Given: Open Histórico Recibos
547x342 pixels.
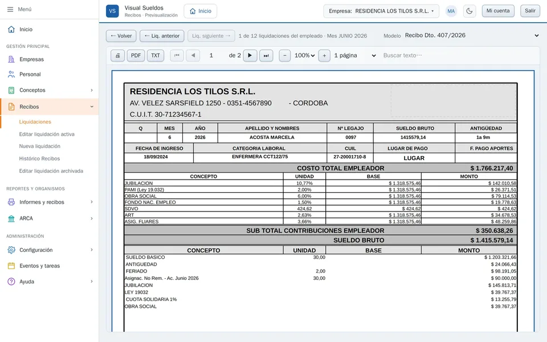Looking at the screenshot, I should pyautogui.click(x=39, y=158).
